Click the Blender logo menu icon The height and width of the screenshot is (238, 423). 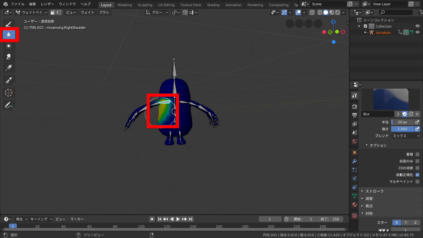(5, 4)
